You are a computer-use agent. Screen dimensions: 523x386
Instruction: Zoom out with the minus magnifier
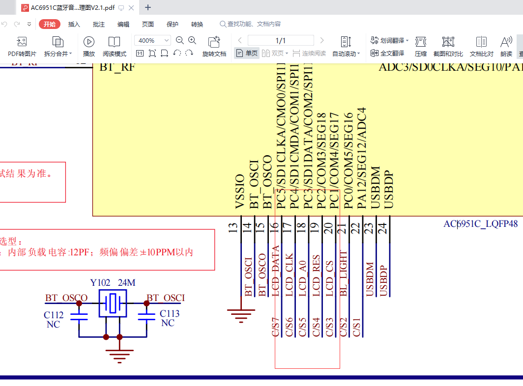(x=180, y=40)
